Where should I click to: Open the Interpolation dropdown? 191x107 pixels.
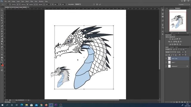[x=78, y=4]
